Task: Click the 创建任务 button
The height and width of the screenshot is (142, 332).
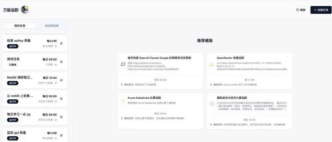Action: 321,10
